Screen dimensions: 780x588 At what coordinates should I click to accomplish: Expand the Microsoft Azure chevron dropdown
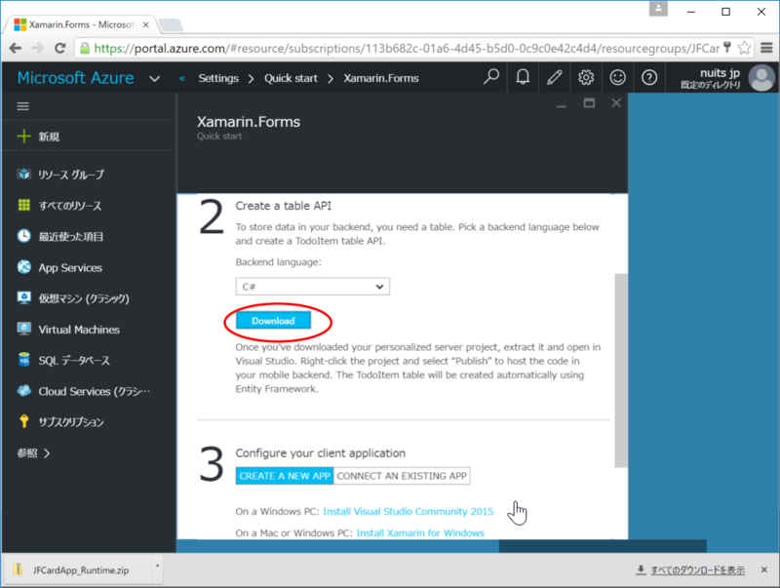[x=155, y=79]
